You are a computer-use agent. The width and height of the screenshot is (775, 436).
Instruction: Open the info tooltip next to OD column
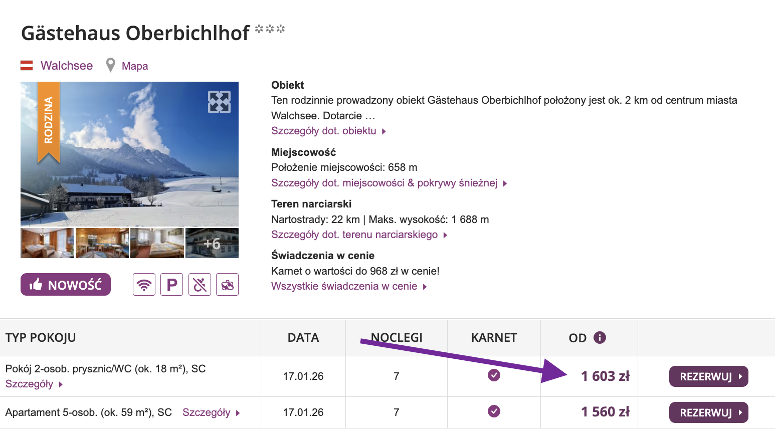600,337
